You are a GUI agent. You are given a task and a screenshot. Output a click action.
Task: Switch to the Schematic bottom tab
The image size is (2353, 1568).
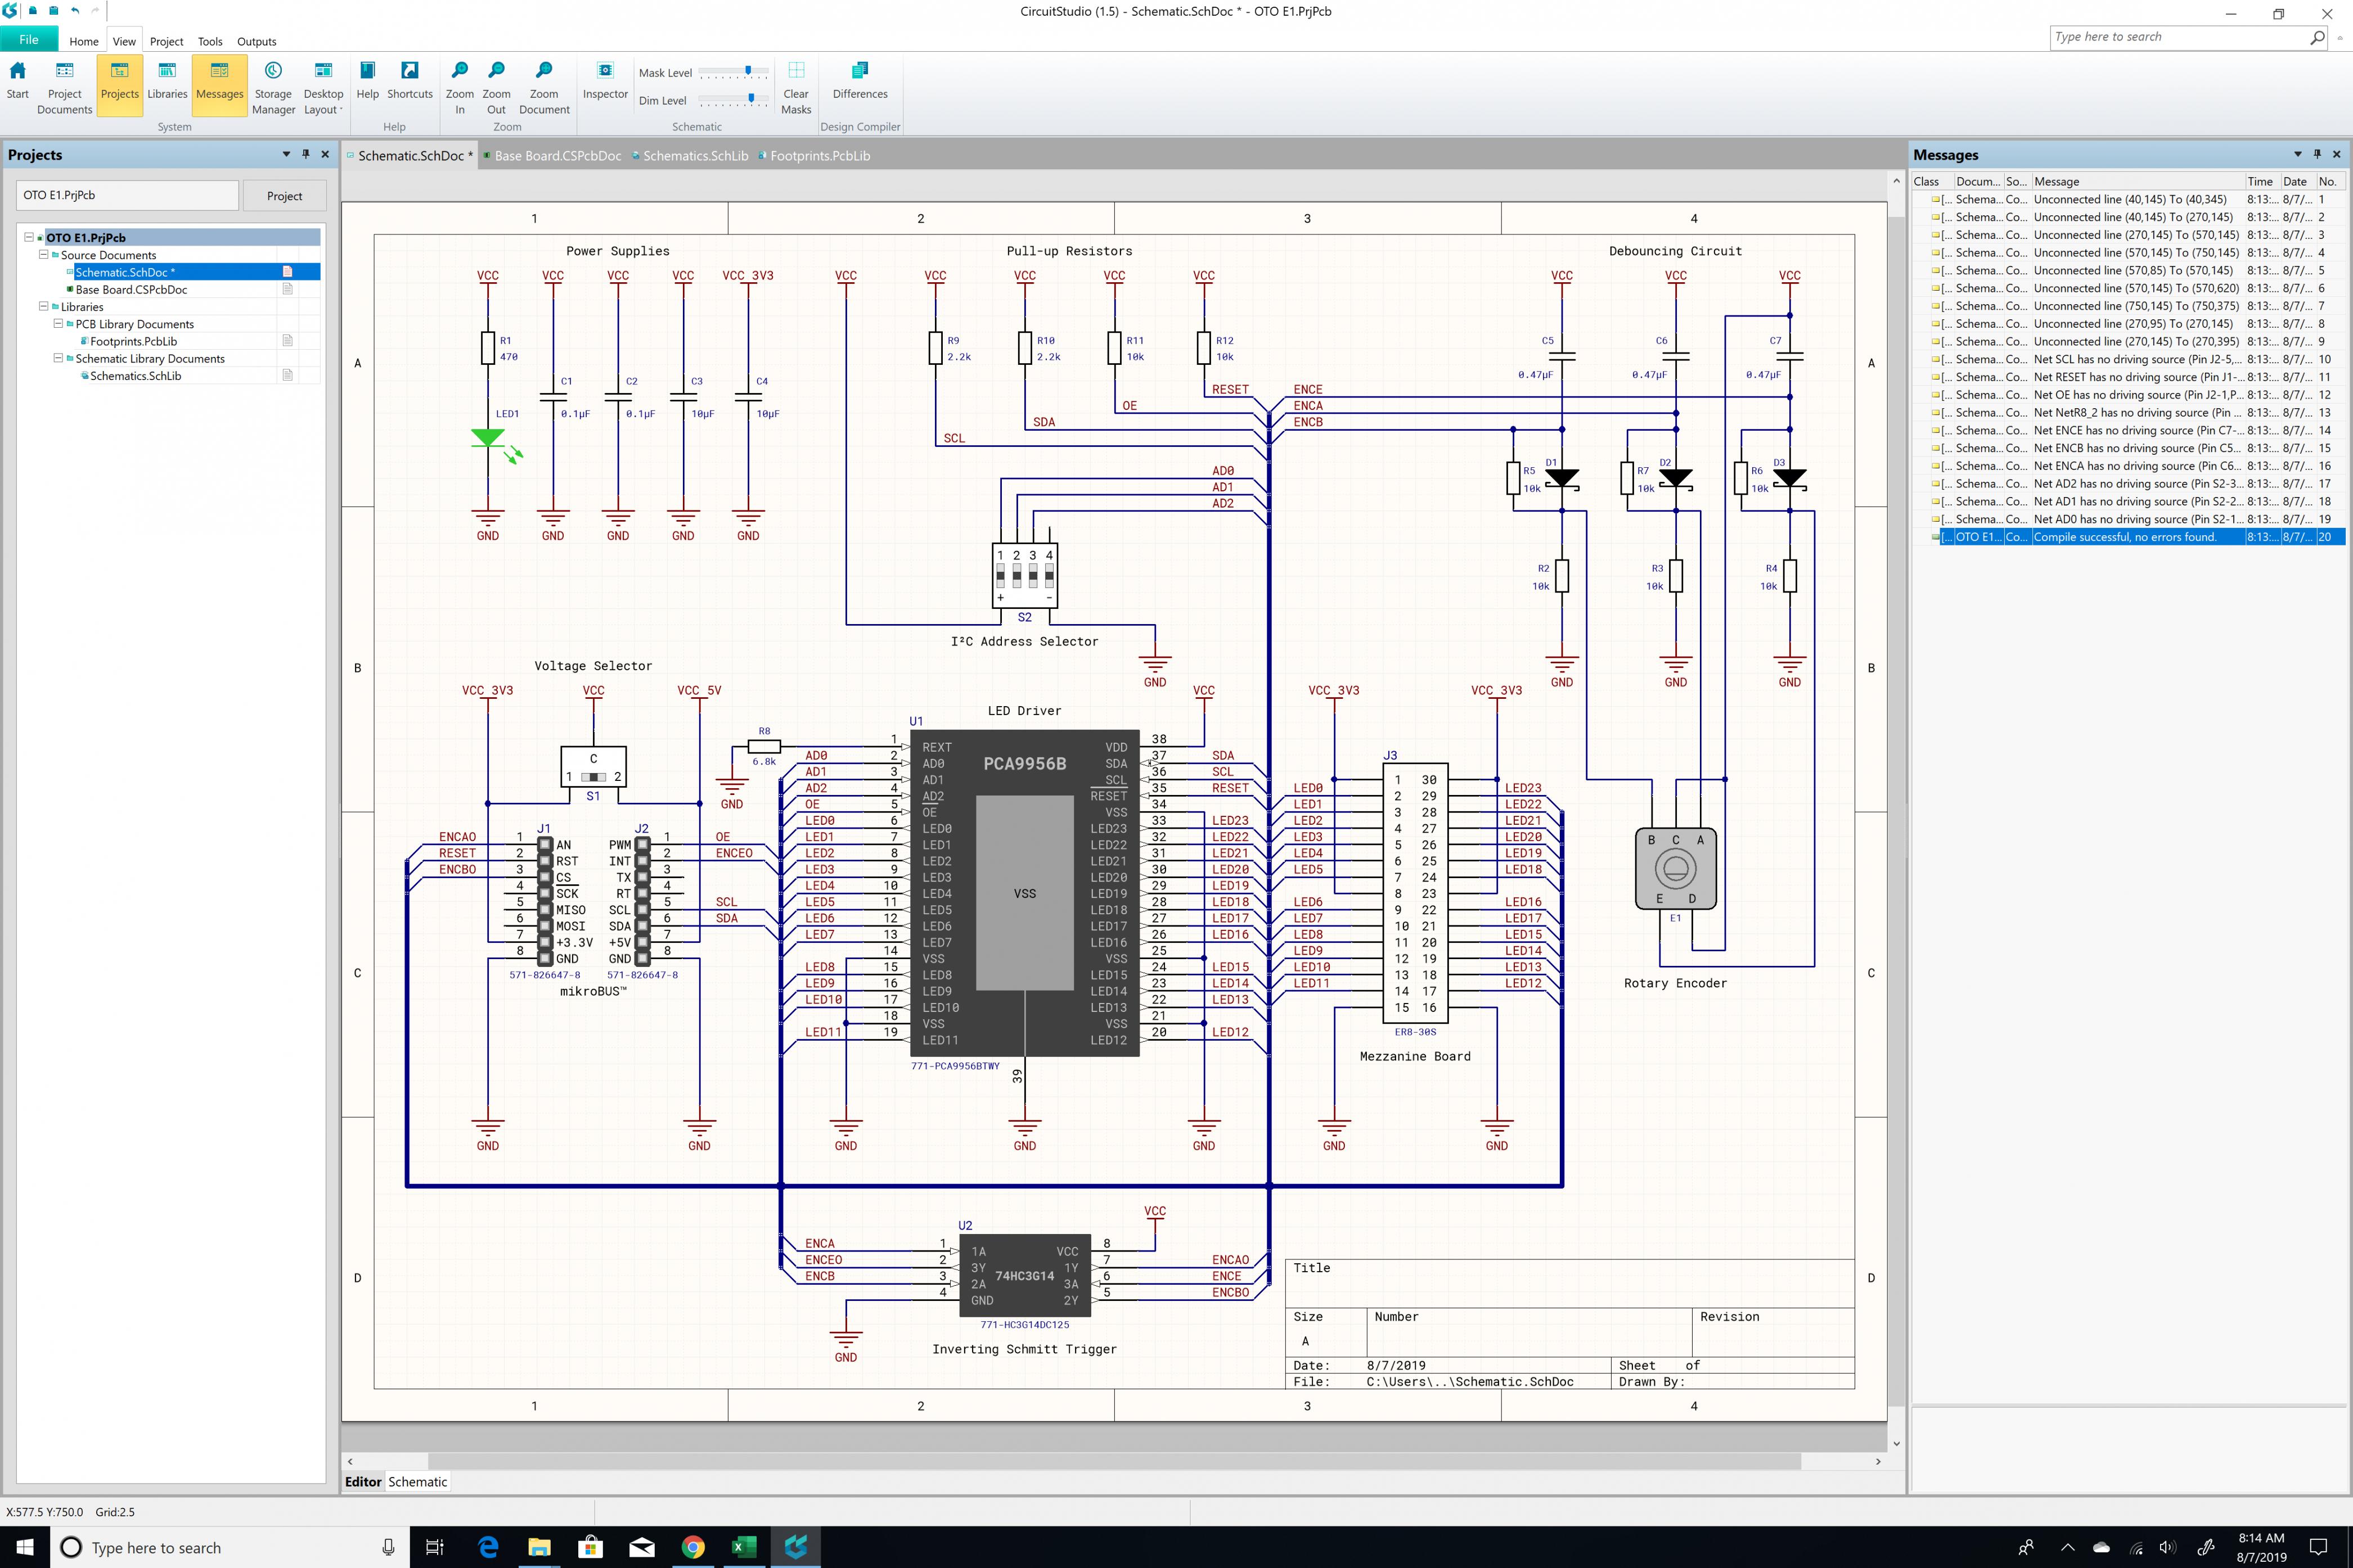coord(417,1481)
